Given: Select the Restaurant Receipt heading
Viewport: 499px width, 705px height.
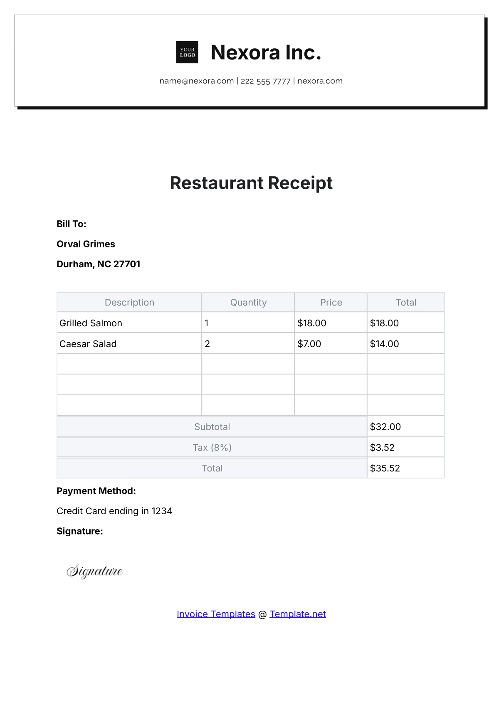Looking at the screenshot, I should tap(251, 183).
